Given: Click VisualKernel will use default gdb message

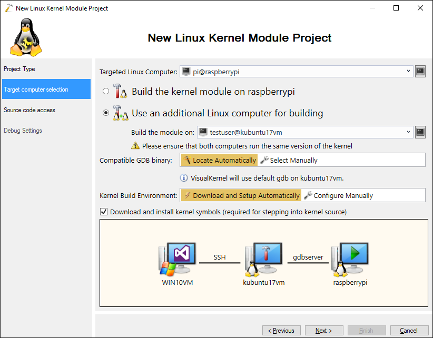Looking at the screenshot, I should (x=267, y=178).
